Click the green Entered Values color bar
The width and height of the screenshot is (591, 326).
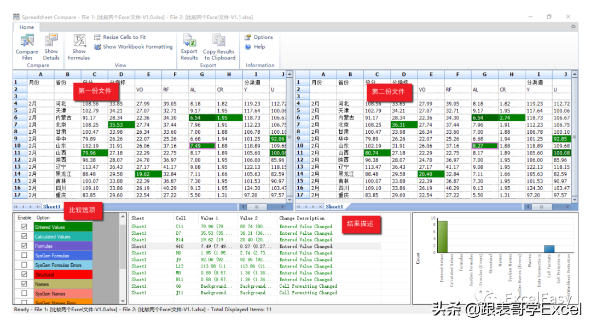click(63, 227)
